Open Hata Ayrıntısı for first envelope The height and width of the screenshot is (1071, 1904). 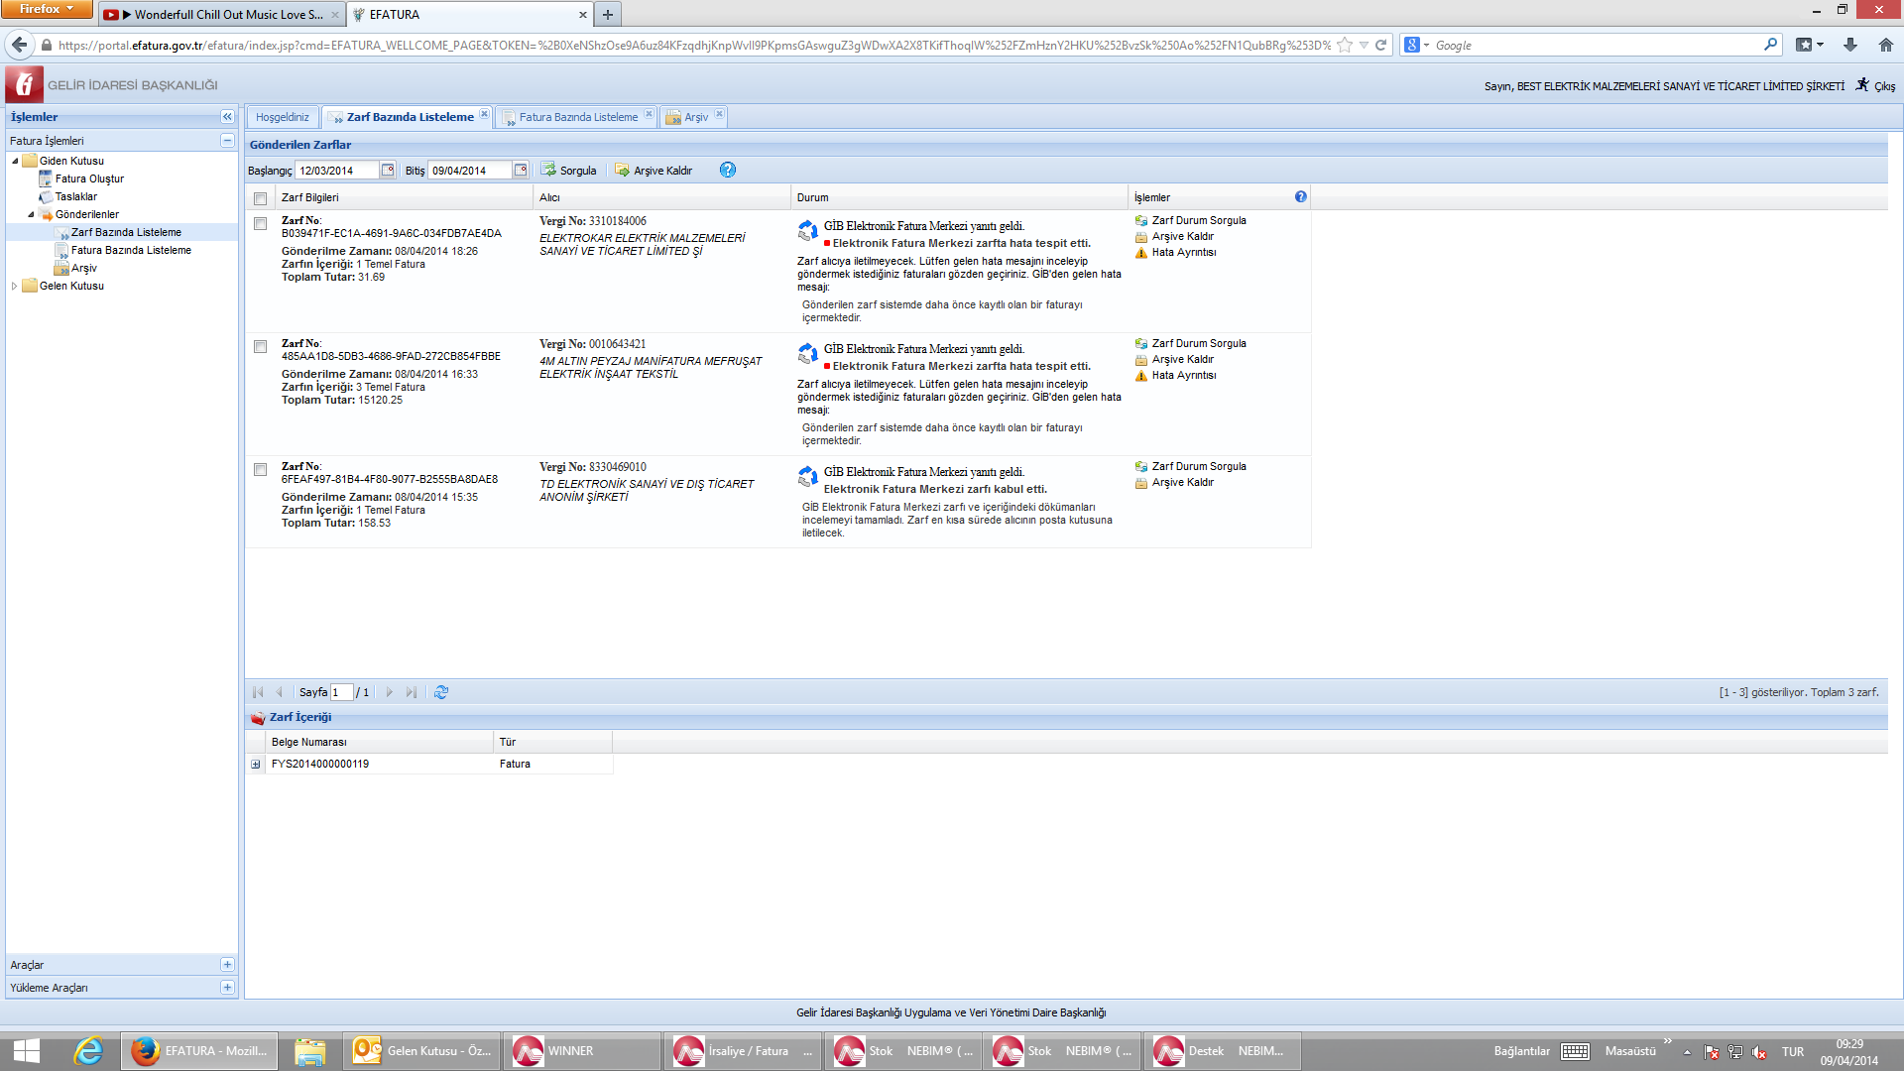pos(1183,252)
